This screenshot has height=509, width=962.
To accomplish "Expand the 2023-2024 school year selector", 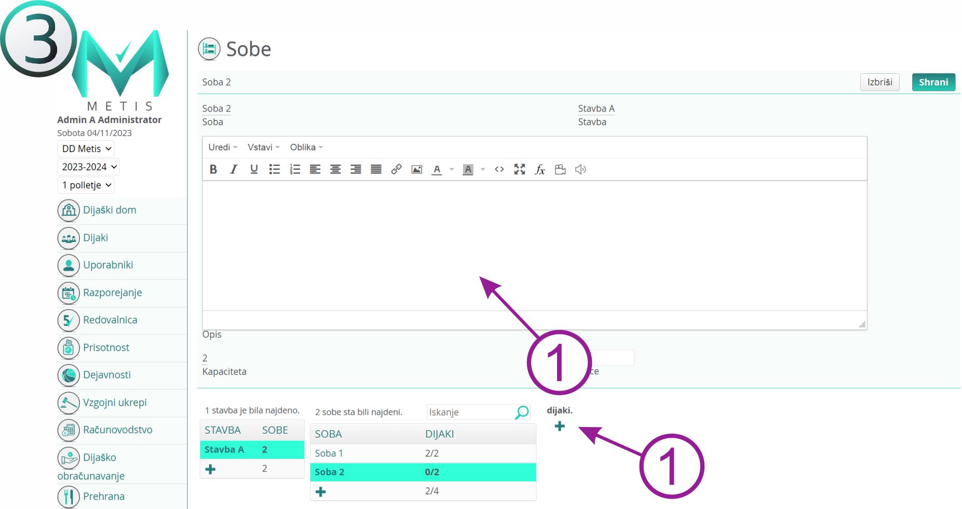I will [x=89, y=167].
